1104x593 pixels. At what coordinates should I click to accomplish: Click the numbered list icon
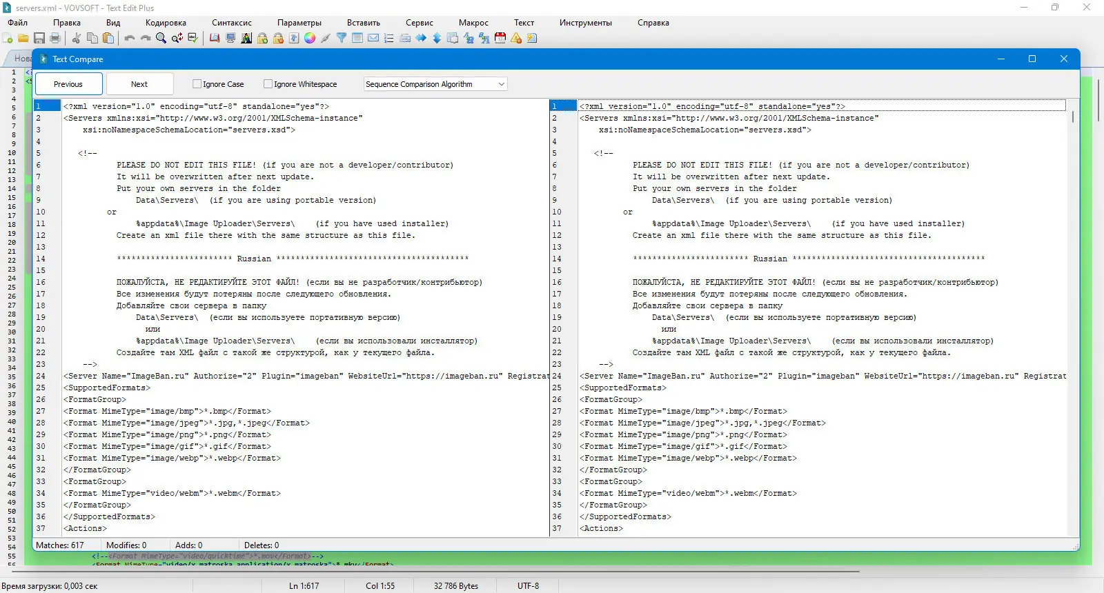pyautogui.click(x=389, y=39)
